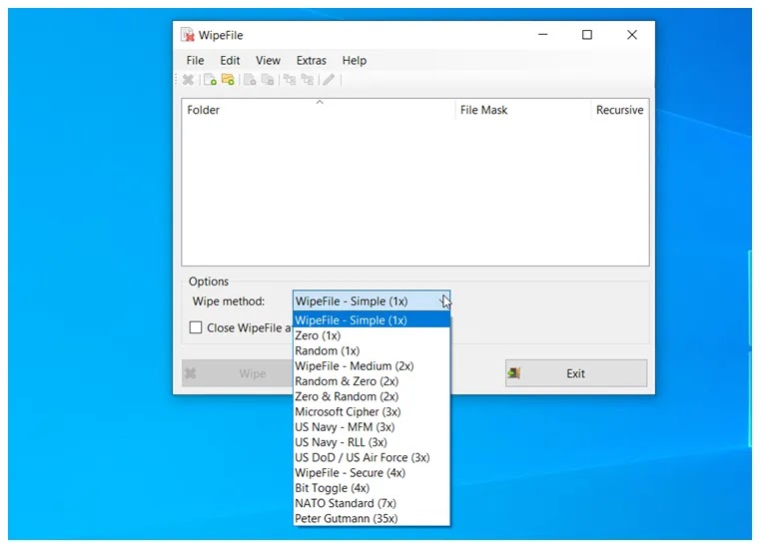Click the toolbar drag-handle grip

(x=176, y=80)
